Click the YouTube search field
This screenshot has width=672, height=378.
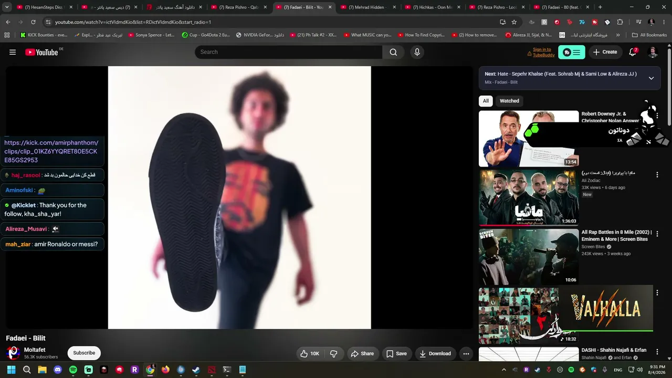click(288, 52)
